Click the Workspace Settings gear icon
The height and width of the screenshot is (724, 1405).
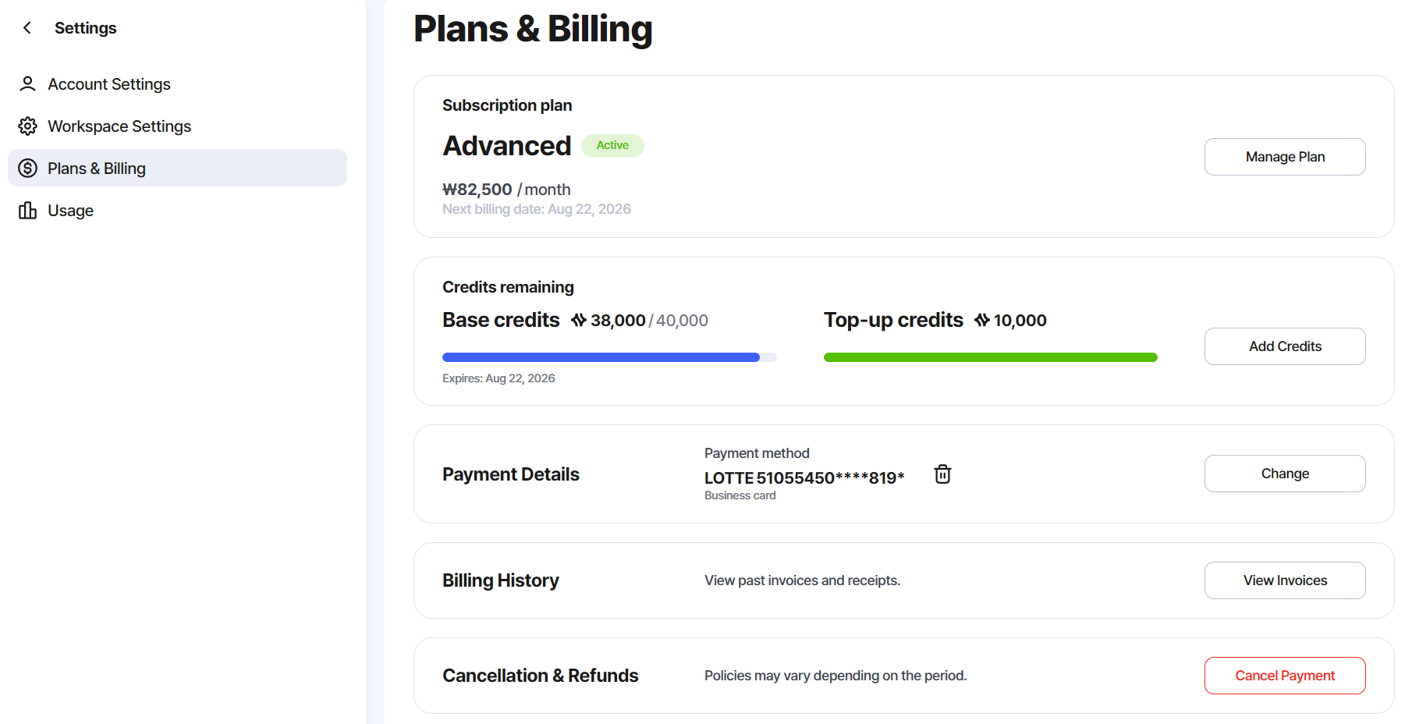[28, 126]
